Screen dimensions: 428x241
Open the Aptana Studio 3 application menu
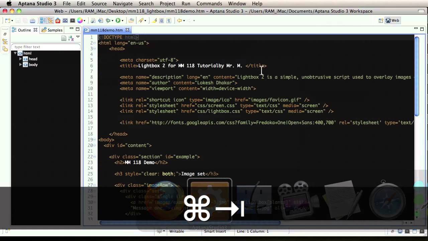point(37,4)
